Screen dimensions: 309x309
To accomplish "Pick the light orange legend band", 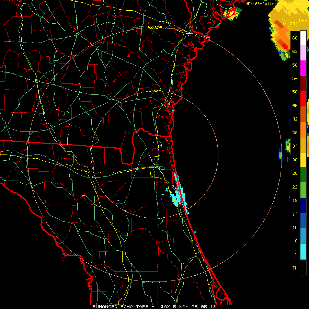I will click(303, 130).
